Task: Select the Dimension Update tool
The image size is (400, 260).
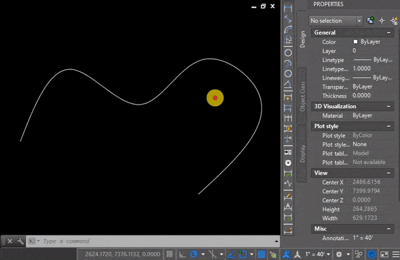Action: (288, 217)
